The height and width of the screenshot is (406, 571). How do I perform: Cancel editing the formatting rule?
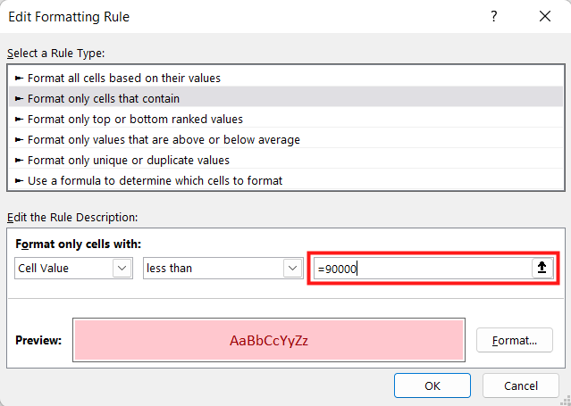521,385
